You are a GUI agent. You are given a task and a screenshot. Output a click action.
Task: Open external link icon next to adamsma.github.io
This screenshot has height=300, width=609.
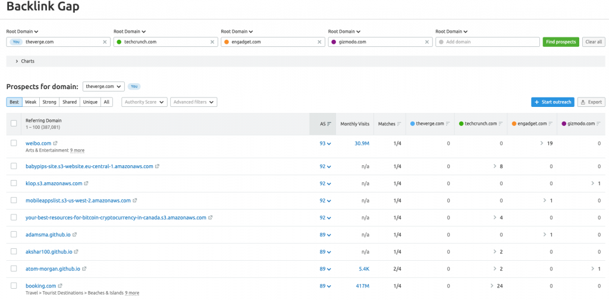click(x=74, y=235)
